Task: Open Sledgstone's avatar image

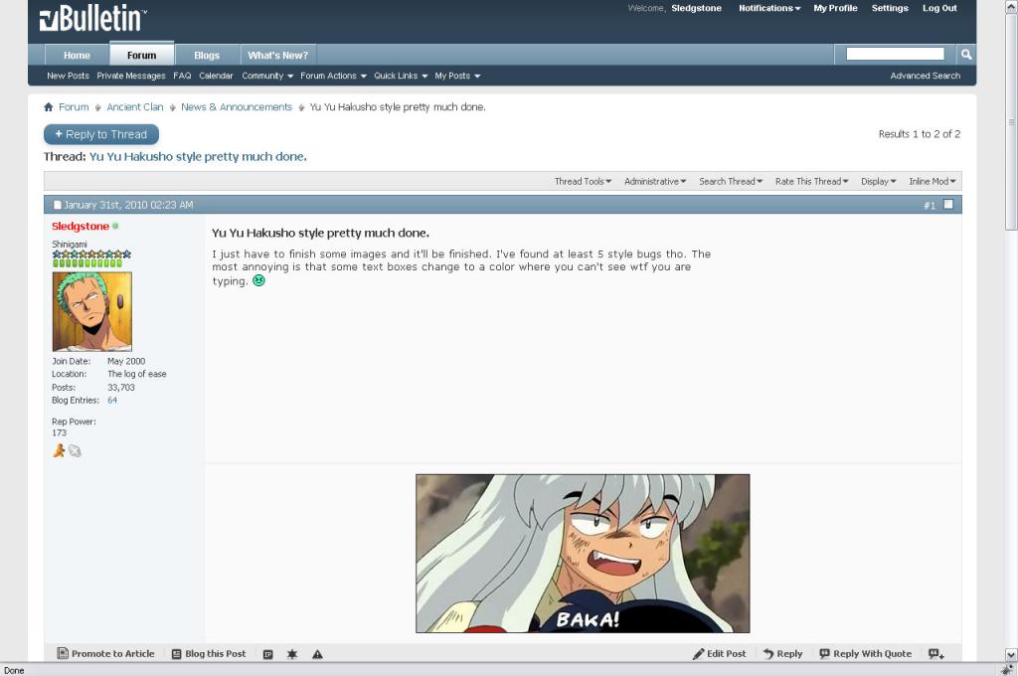Action: (x=91, y=312)
